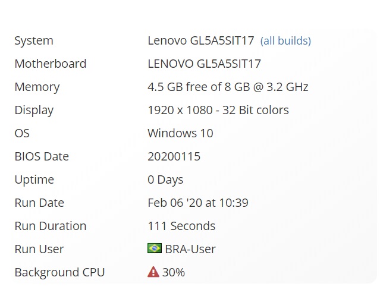Click the 111 Seconds run duration
380x296 pixels.
pos(181,226)
